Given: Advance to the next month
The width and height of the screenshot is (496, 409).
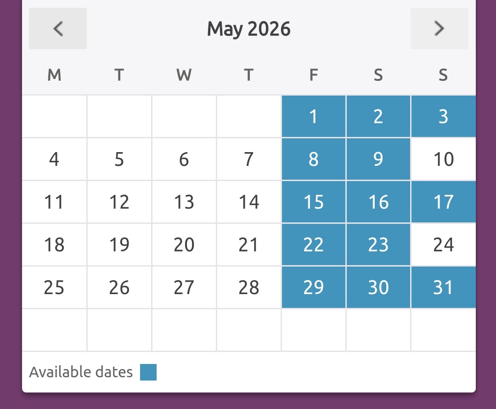Looking at the screenshot, I should (439, 28).
